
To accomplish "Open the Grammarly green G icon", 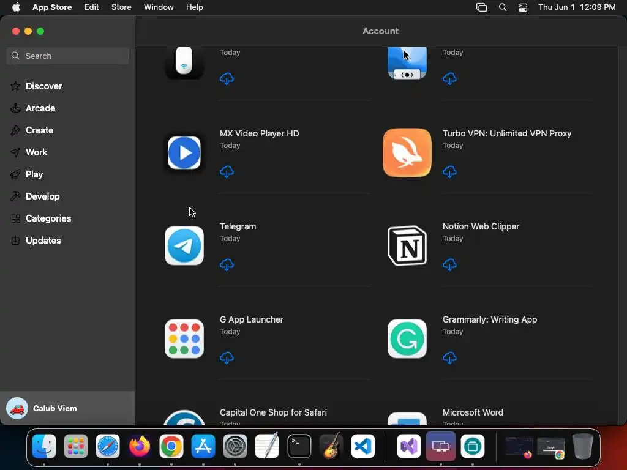I will pyautogui.click(x=407, y=339).
